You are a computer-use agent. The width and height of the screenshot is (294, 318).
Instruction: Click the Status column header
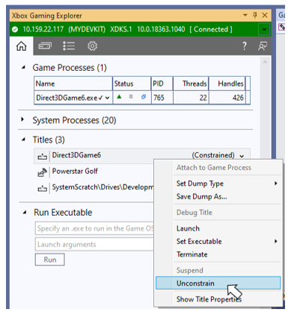click(132, 84)
